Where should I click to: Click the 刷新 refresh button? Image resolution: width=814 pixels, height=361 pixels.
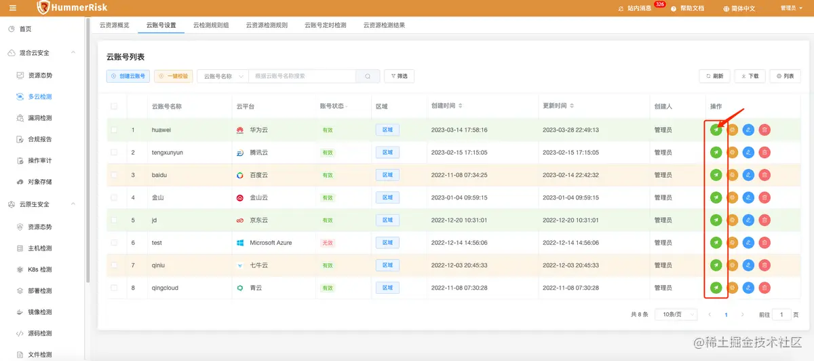714,76
